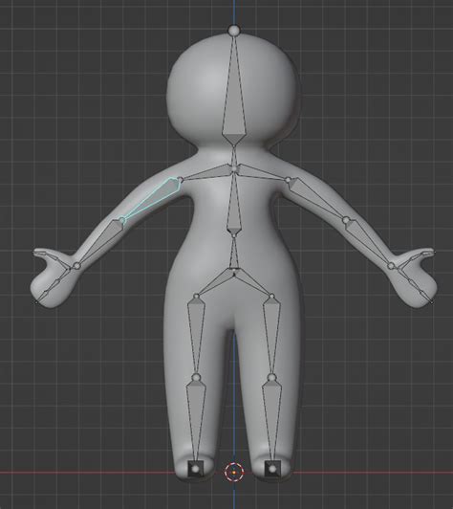Click the wrist joint of the highlighted arm
453x509 pixels.
click(76, 266)
